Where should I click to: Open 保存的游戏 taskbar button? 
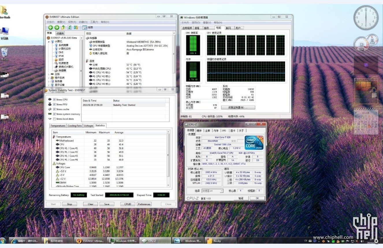click(57, 241)
